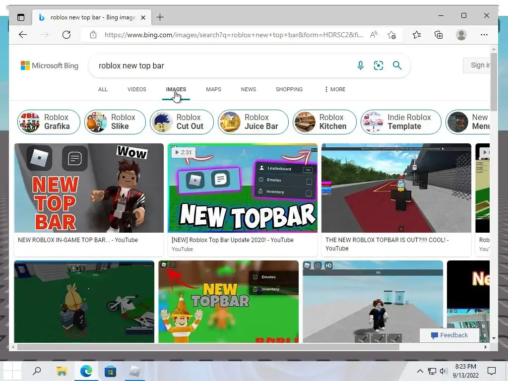Open File Explorer from taskbar
Viewport: 508px width, 381px height.
pyautogui.click(x=62, y=371)
